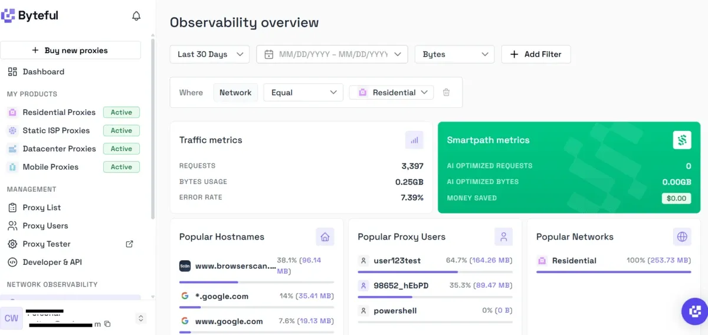Click Mobile Proxies sidebar icon
The image size is (708, 335).
[x=12, y=167]
